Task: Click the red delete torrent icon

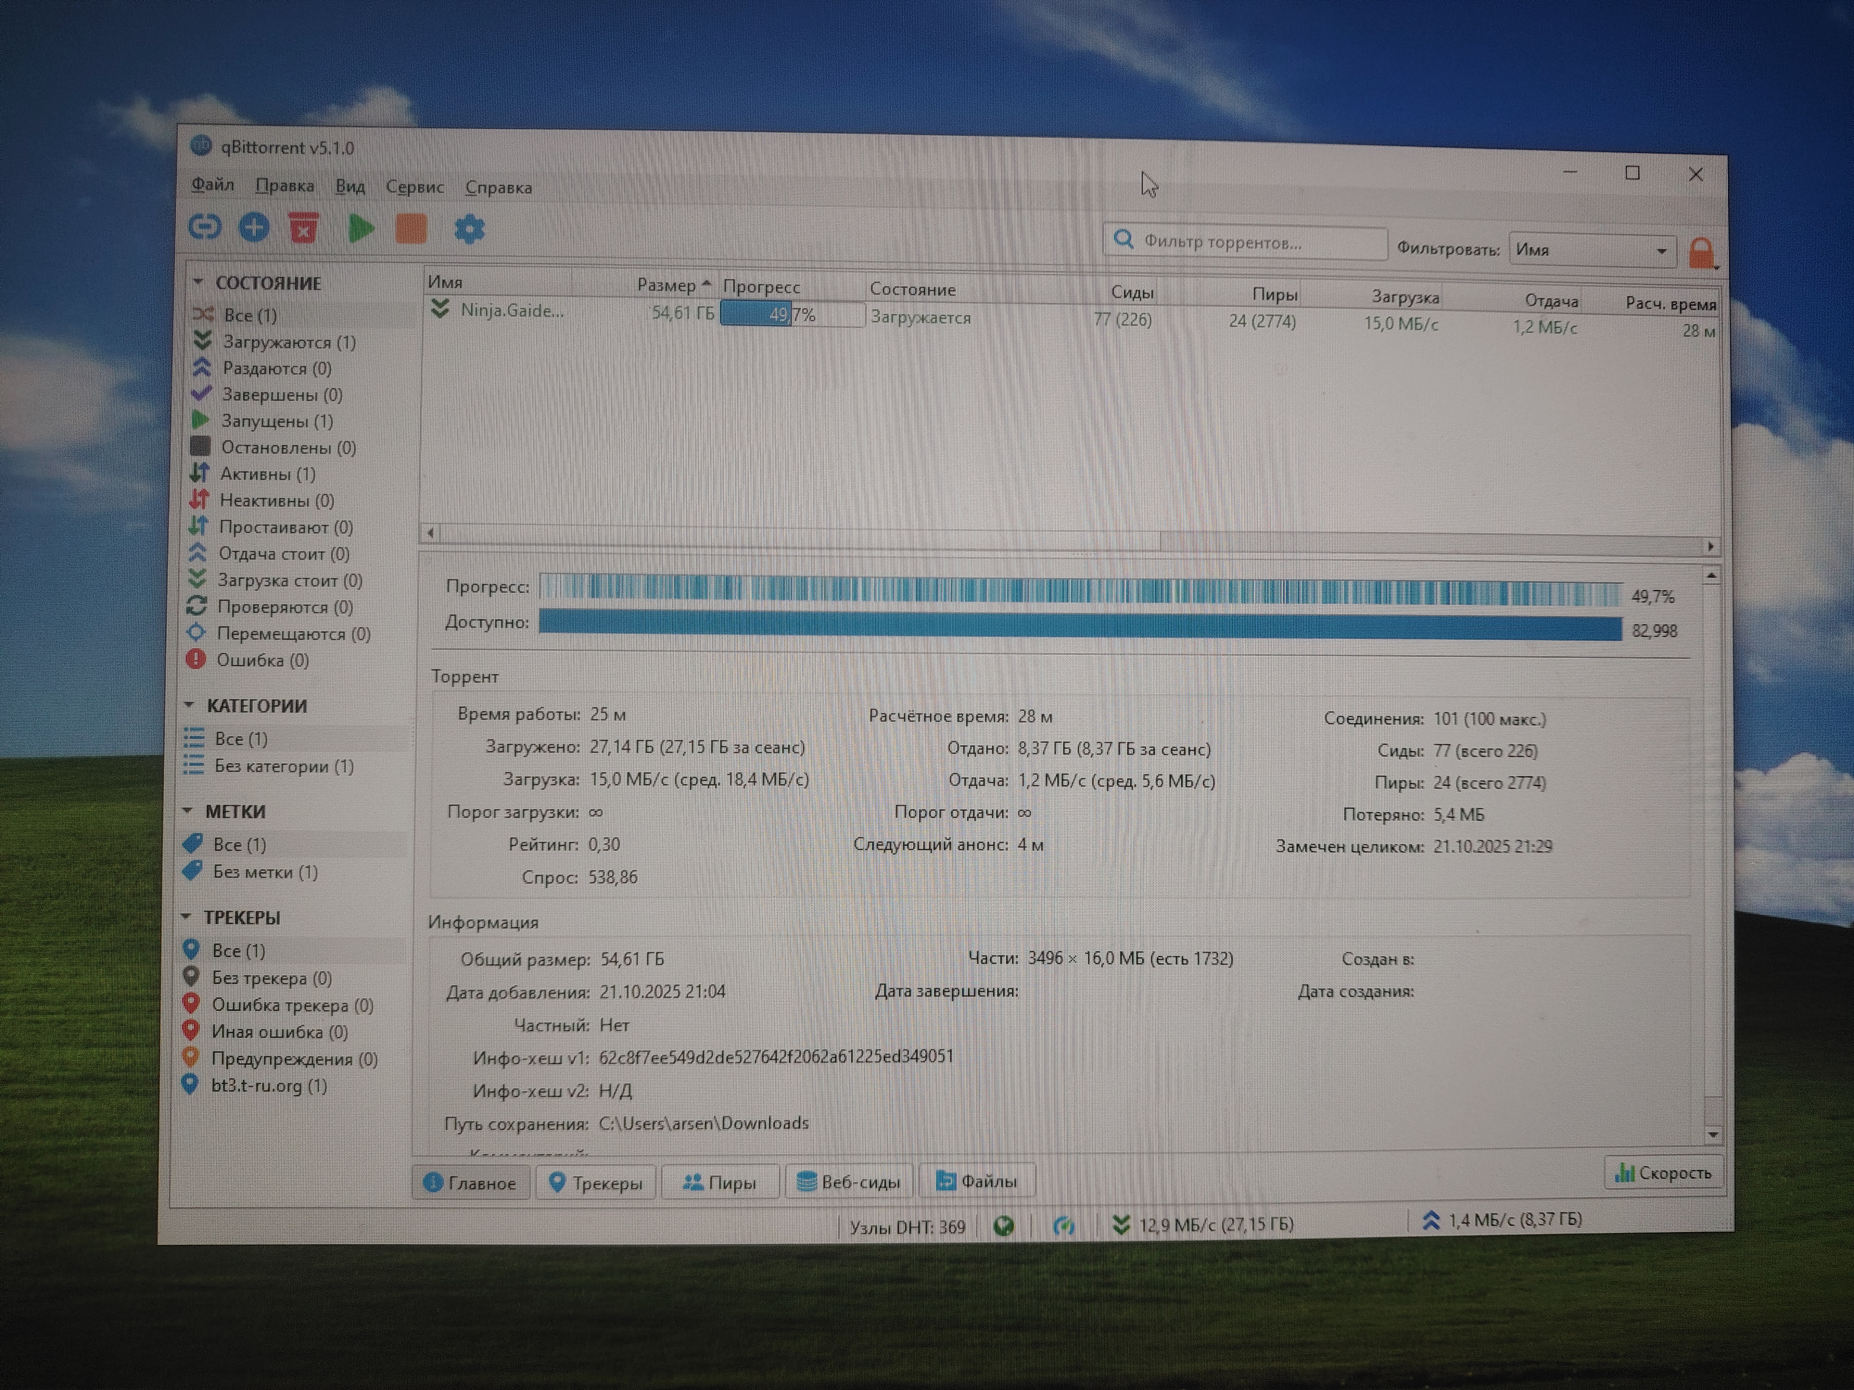Action: [304, 228]
